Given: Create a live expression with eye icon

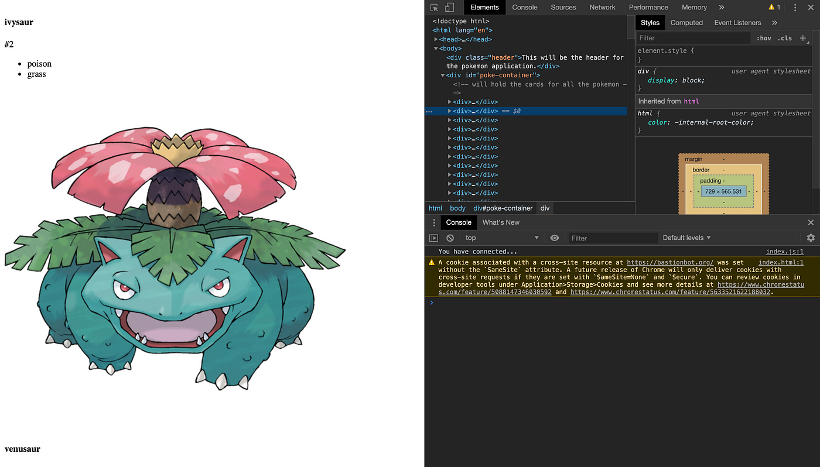Looking at the screenshot, I should coord(555,238).
